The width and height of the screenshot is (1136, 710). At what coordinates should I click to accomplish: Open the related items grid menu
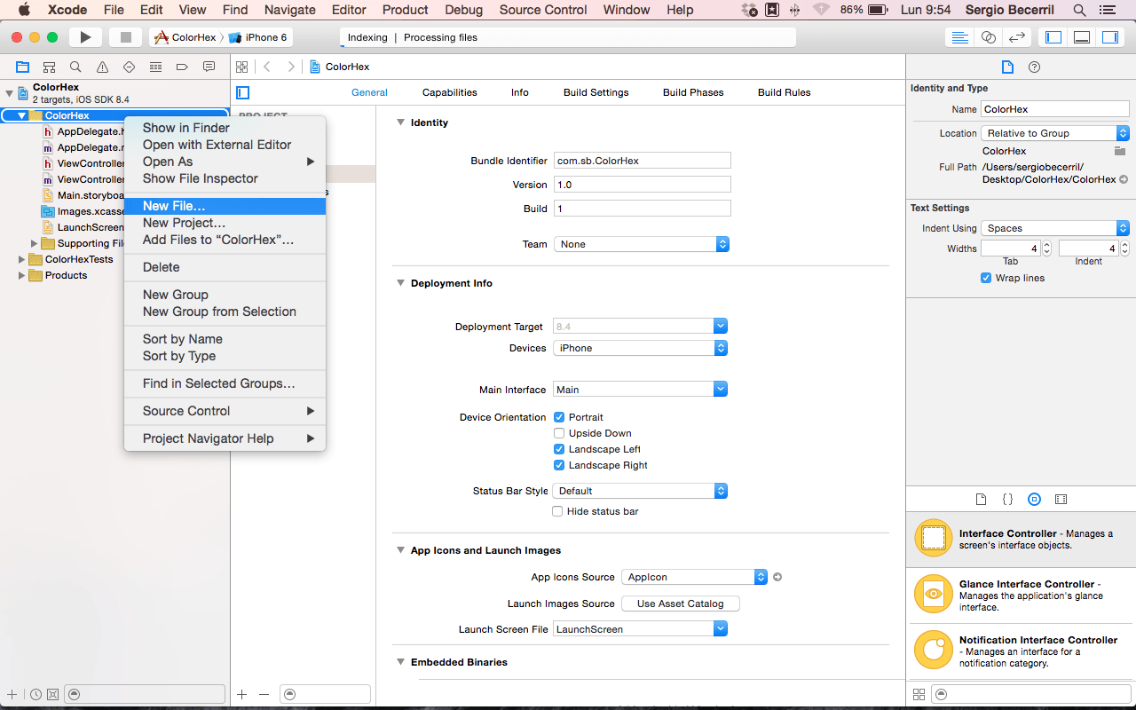pyautogui.click(x=241, y=67)
